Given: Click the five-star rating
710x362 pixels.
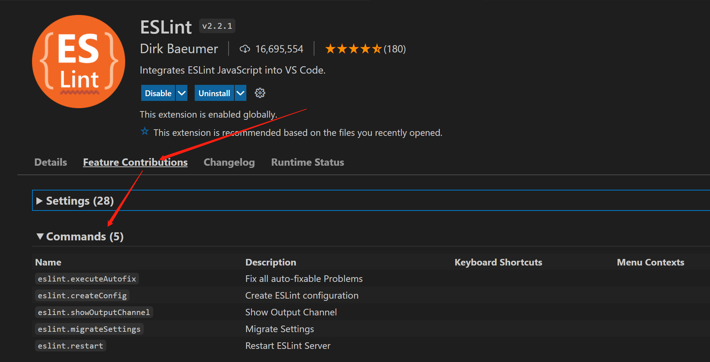Looking at the screenshot, I should coord(353,49).
